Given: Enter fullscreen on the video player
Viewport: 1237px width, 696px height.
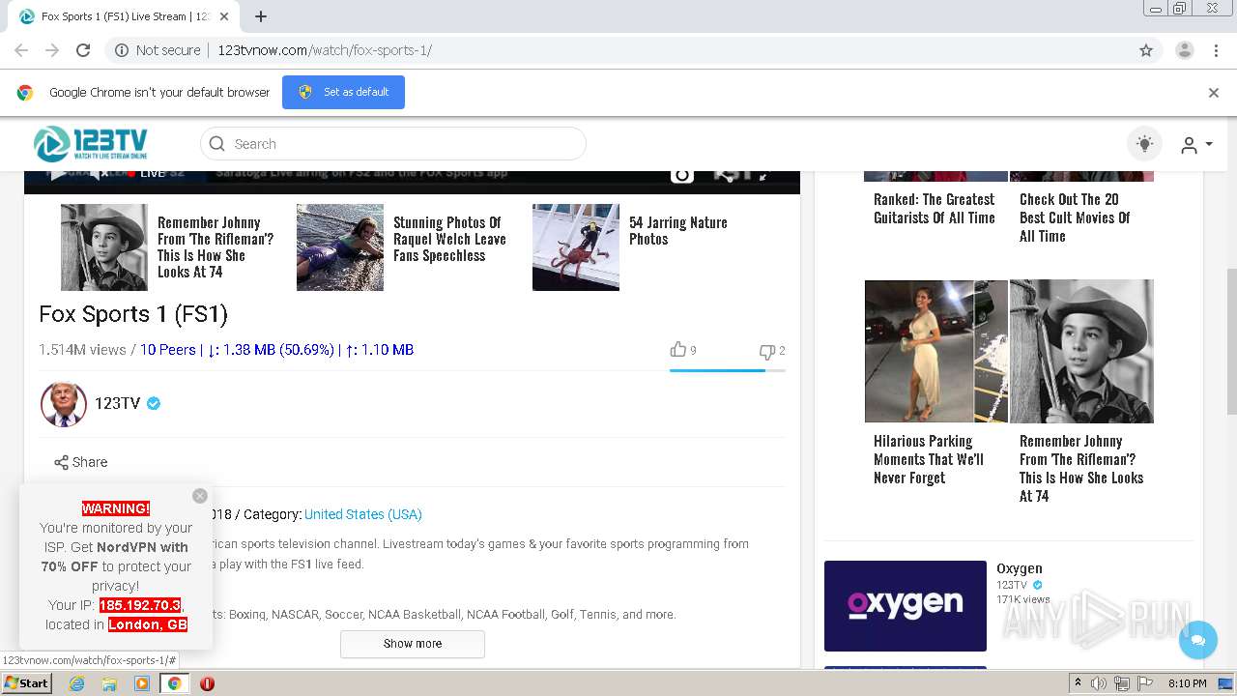Looking at the screenshot, I should point(763,175).
